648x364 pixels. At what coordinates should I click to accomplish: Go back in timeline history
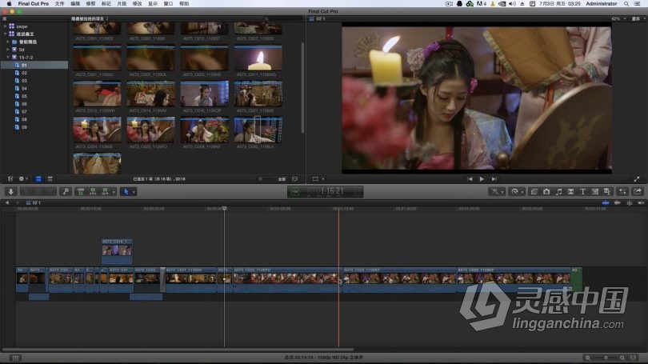point(7,203)
